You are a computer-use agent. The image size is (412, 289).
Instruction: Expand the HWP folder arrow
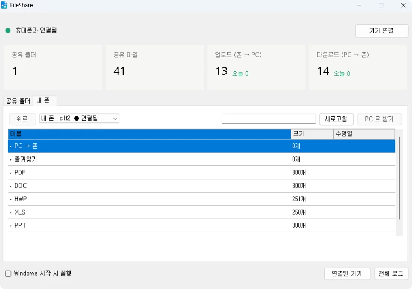pos(10,199)
